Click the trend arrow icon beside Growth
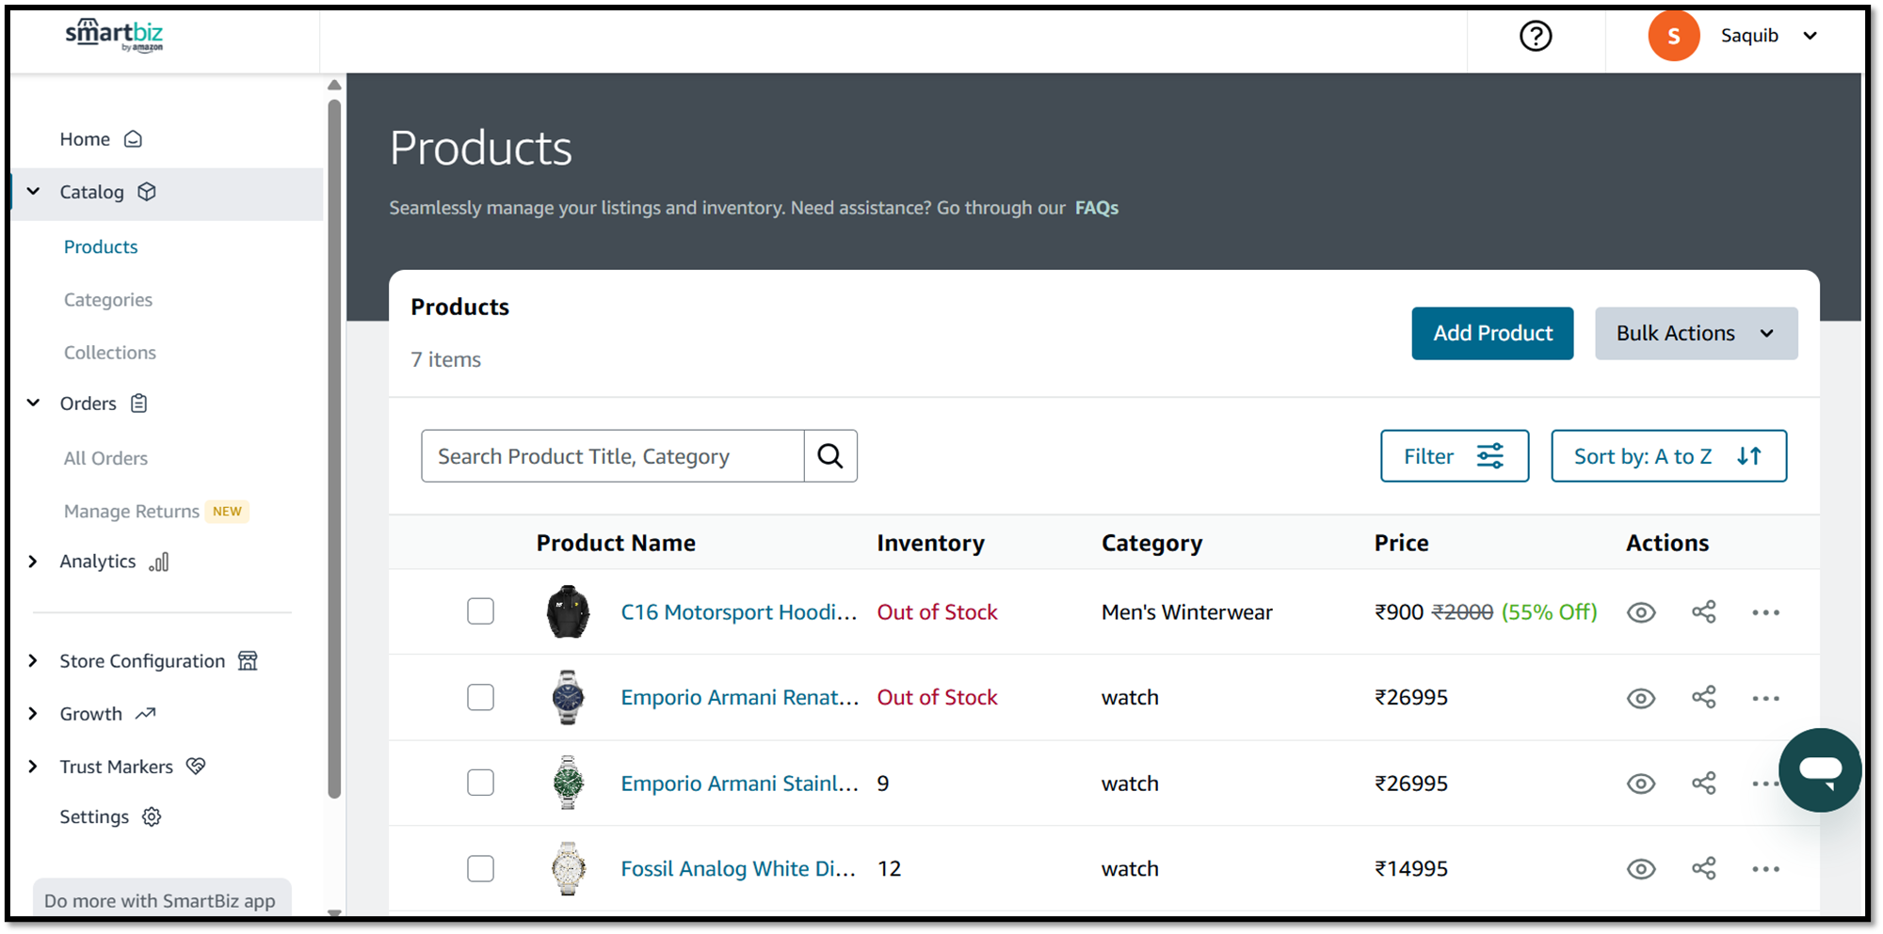The image size is (1883, 934). (x=145, y=714)
